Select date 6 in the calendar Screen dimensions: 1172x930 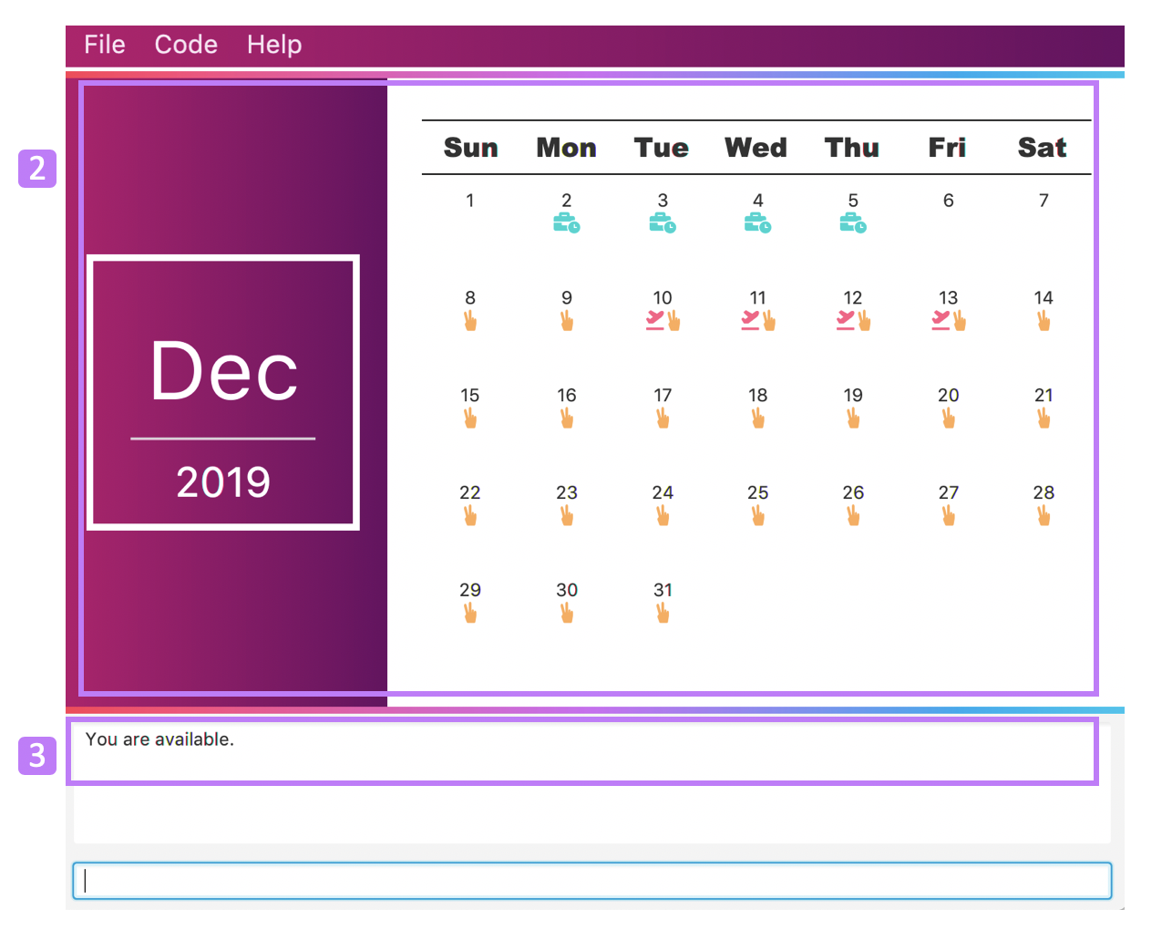949,200
